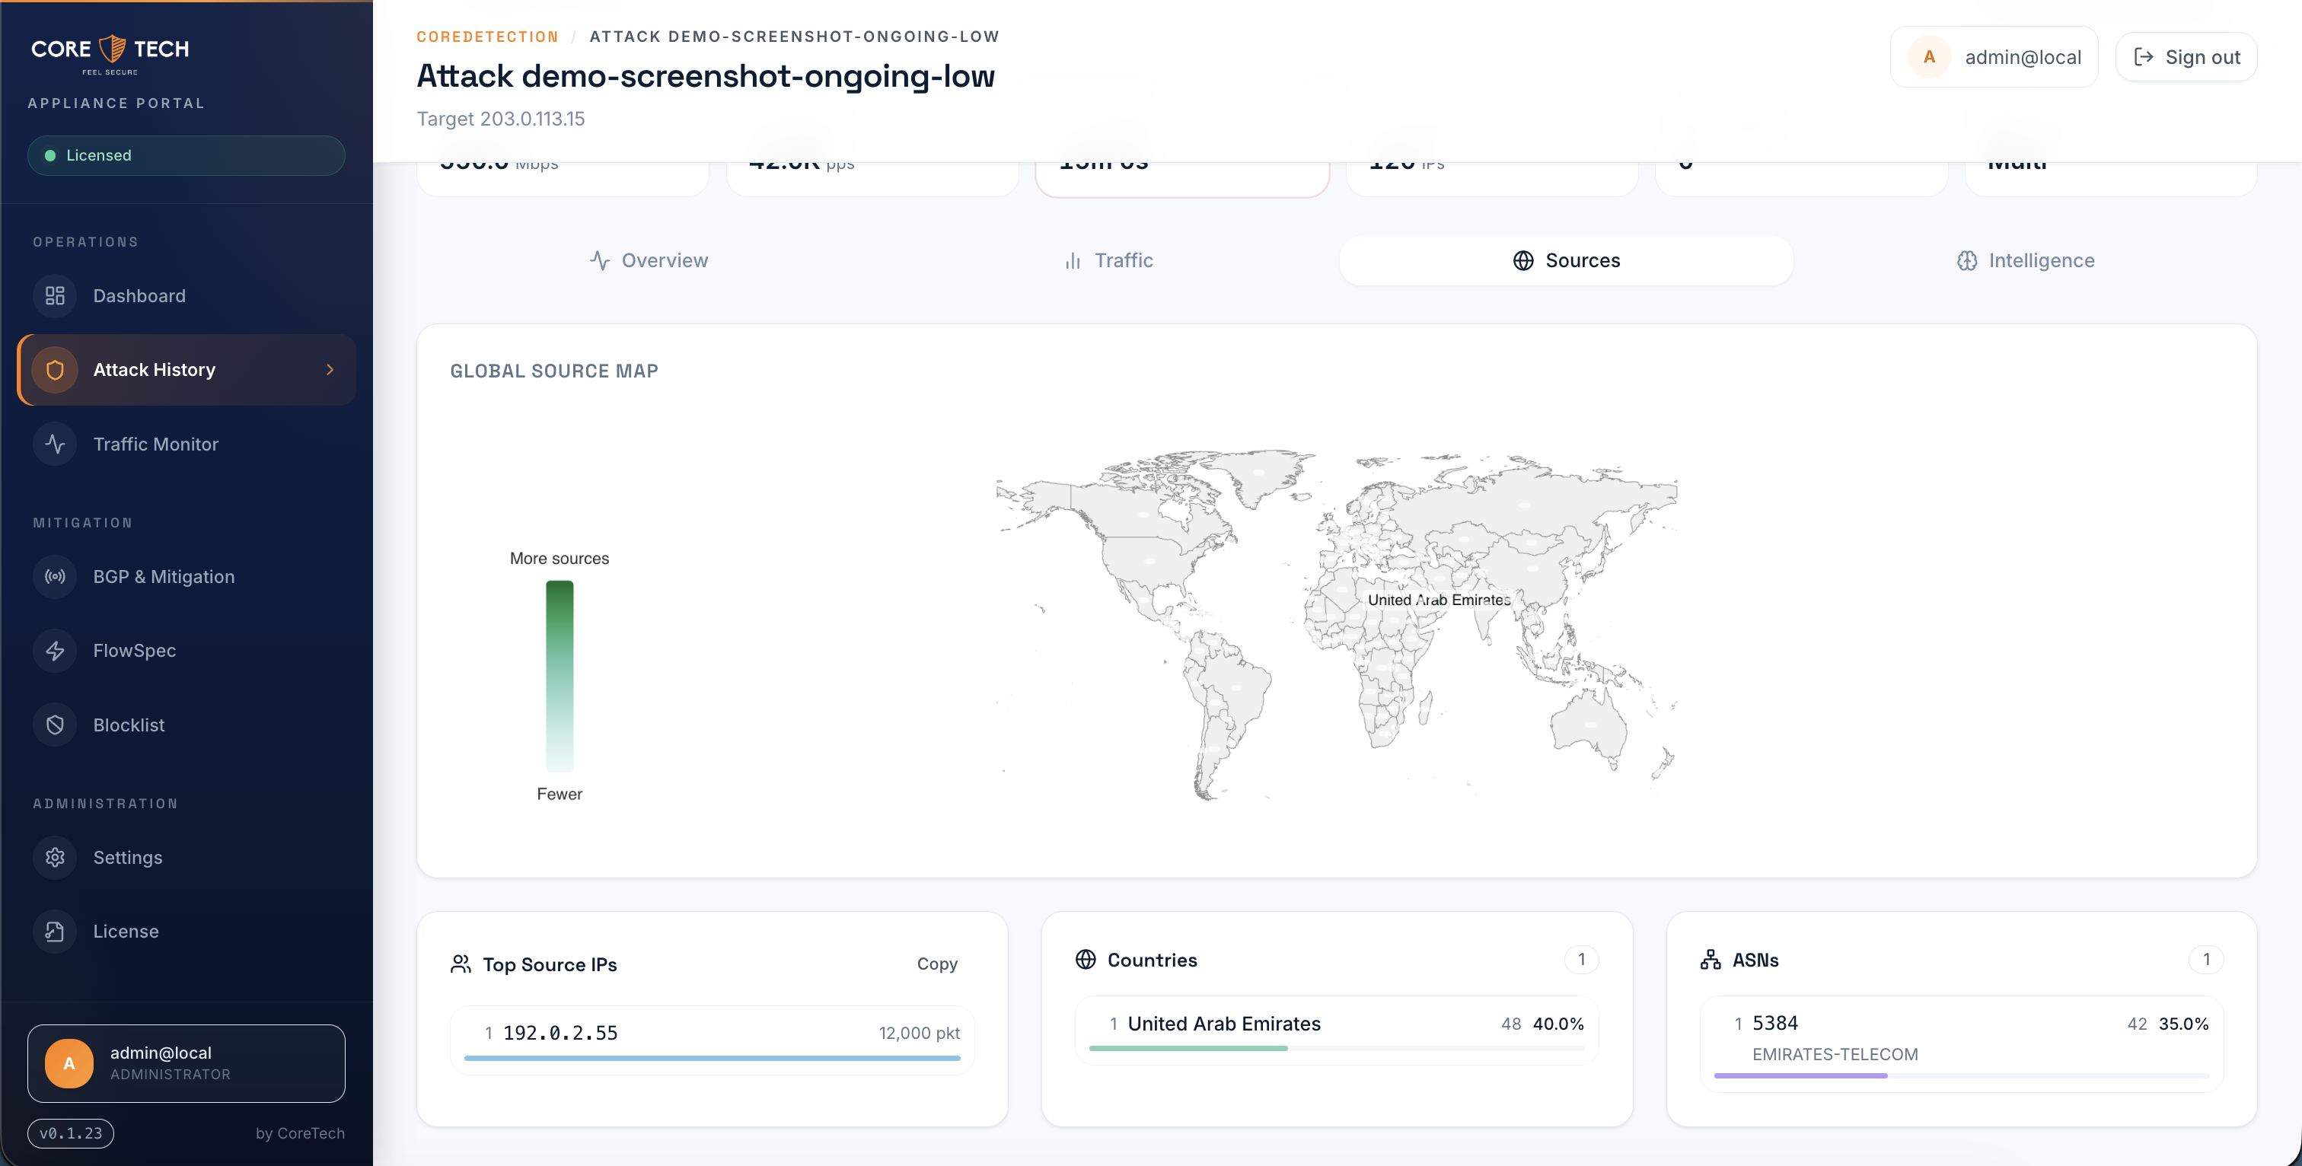Open the Intelligence tab
The height and width of the screenshot is (1166, 2302).
tap(2025, 260)
